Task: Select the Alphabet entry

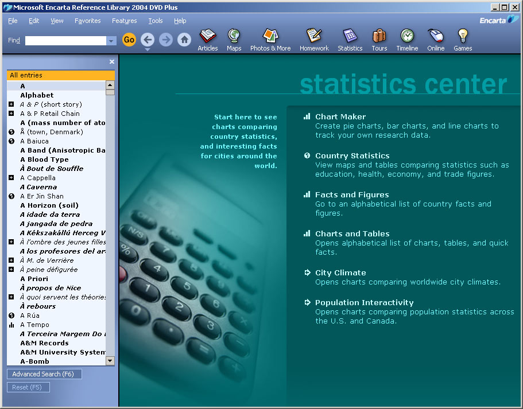Action: [37, 95]
